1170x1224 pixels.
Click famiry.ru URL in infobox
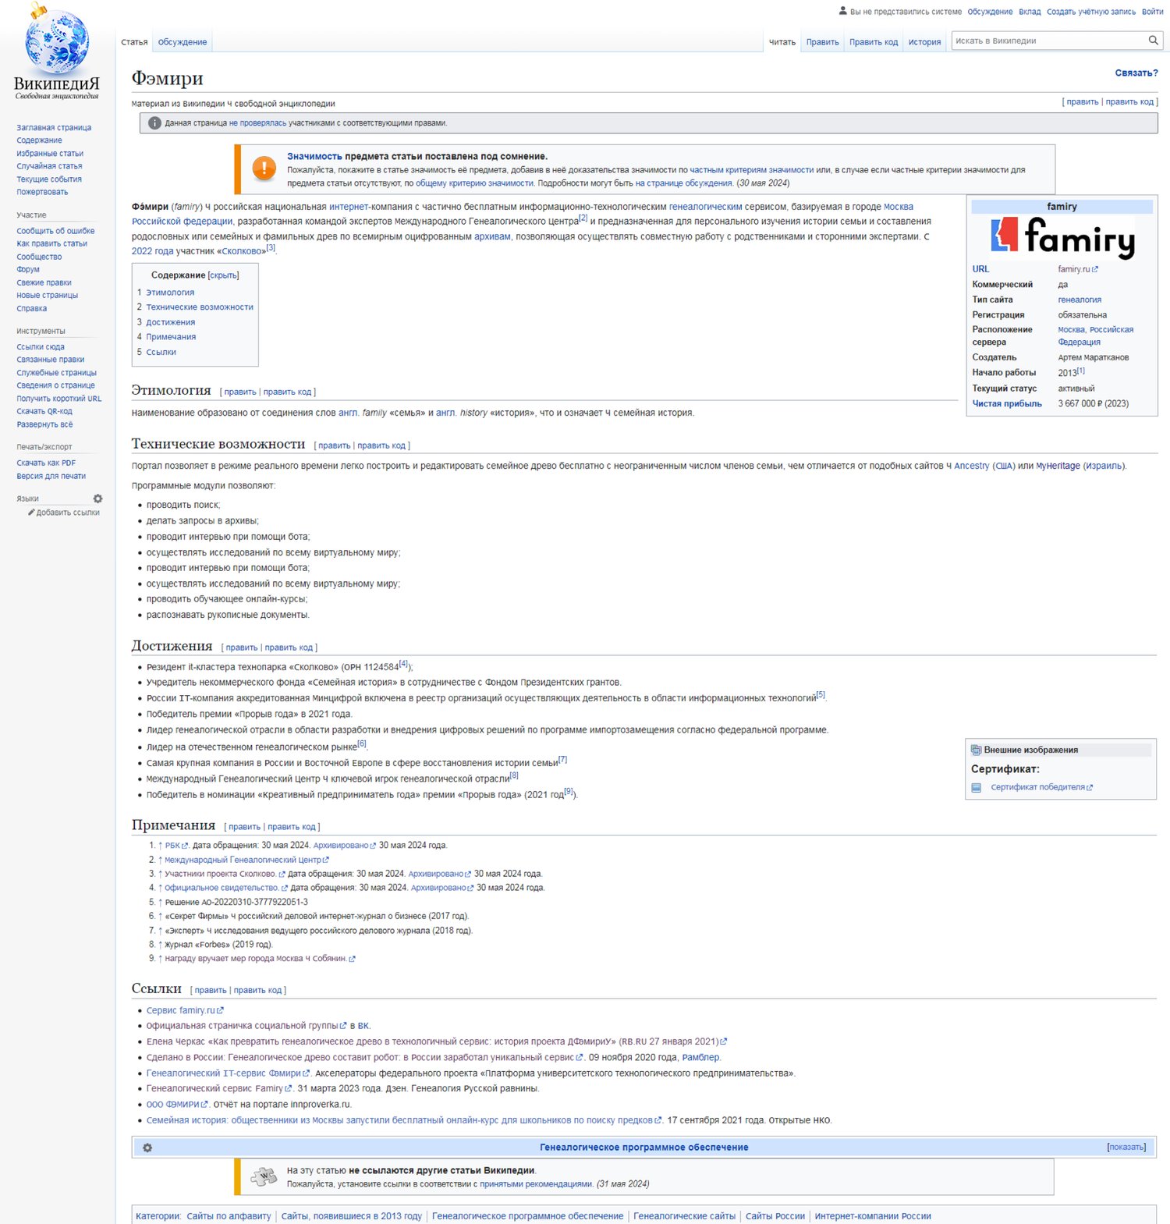[1078, 269]
